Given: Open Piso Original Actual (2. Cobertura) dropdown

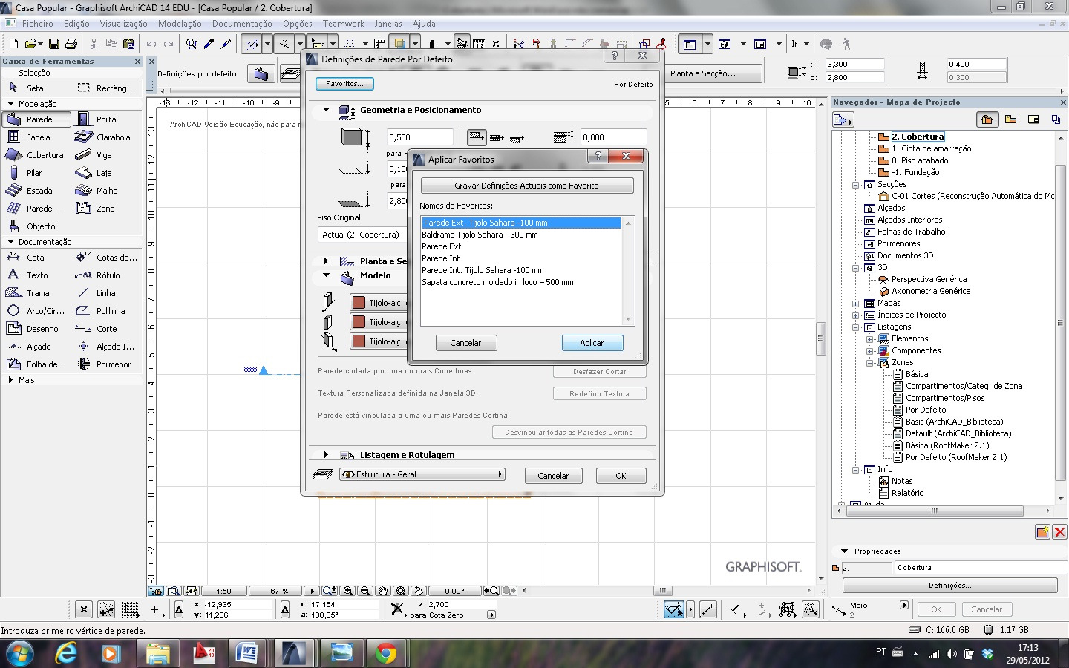Looking at the screenshot, I should (361, 235).
